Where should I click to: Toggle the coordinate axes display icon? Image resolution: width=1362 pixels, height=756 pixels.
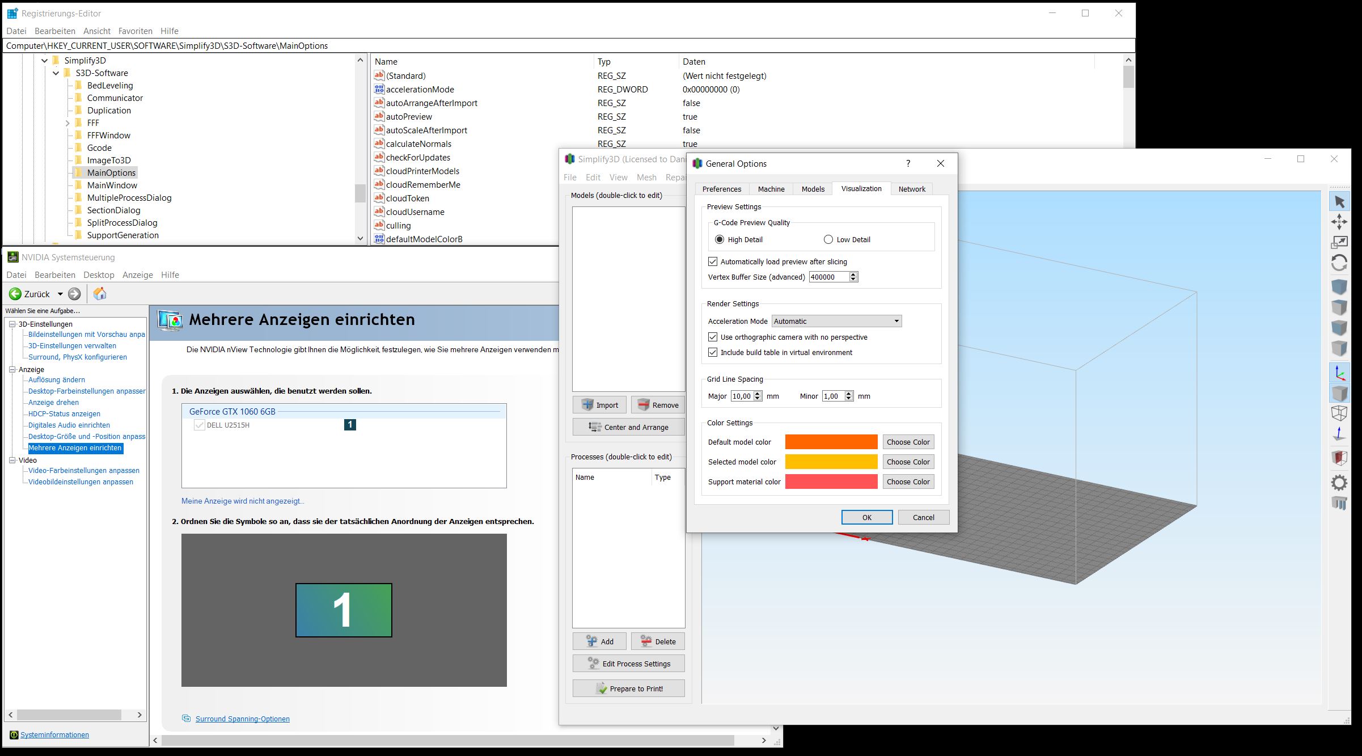coord(1339,373)
